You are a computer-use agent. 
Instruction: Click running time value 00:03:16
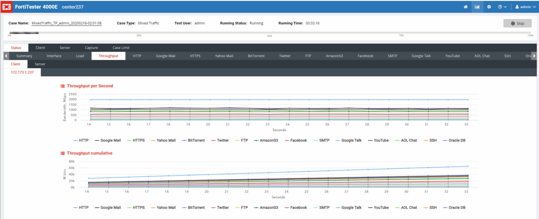[x=312, y=23]
